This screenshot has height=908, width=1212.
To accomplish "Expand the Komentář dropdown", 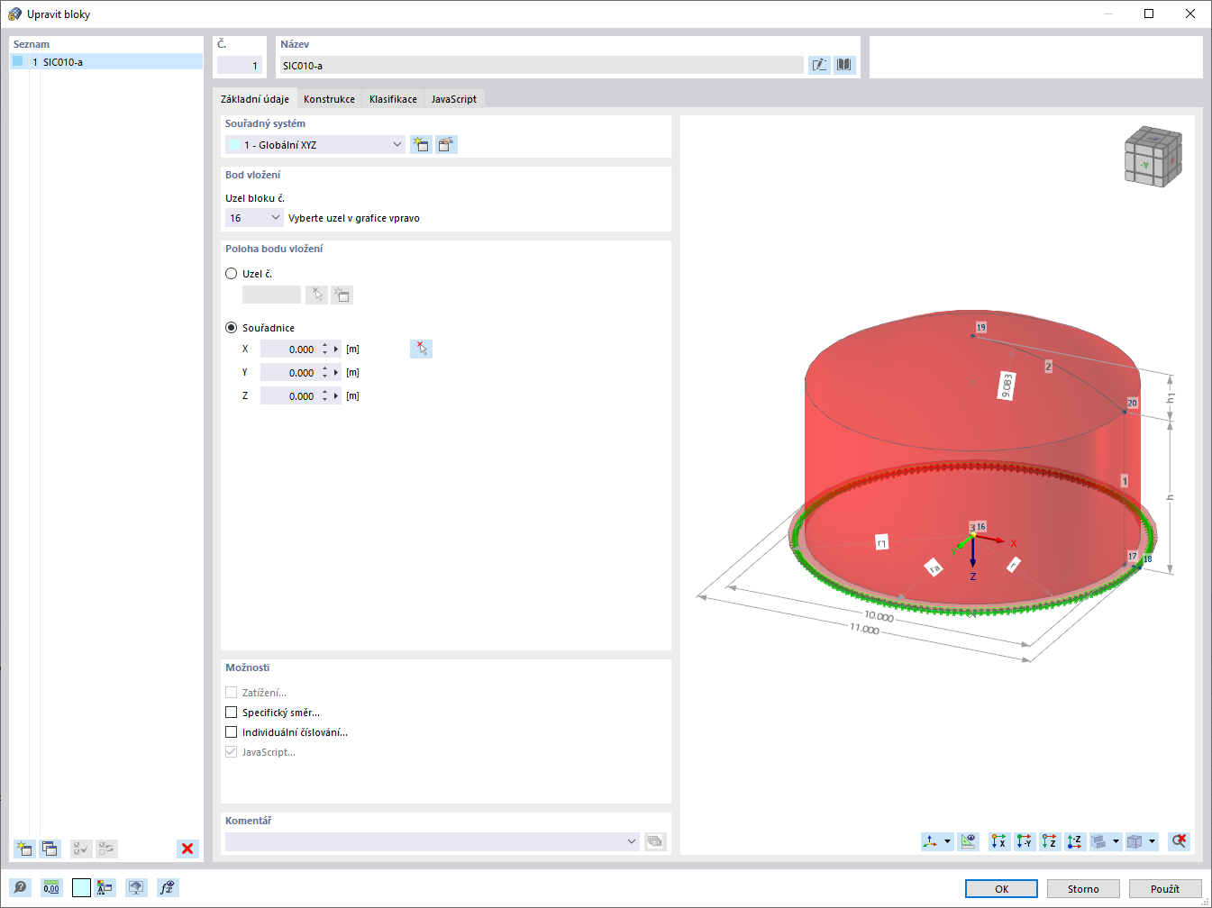I will pyautogui.click(x=632, y=840).
